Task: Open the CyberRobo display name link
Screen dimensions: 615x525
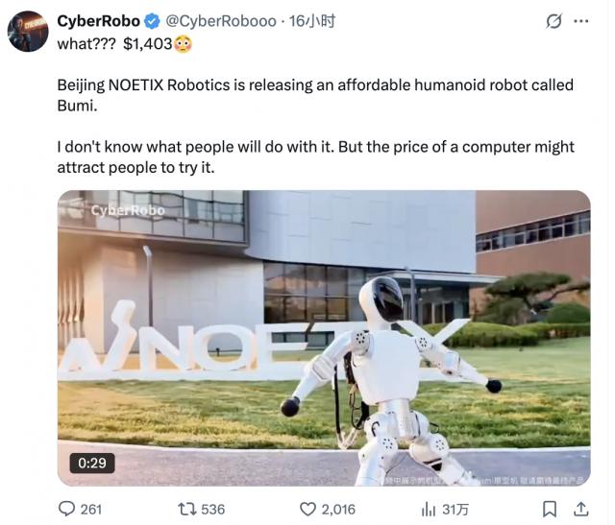Action: (x=98, y=21)
